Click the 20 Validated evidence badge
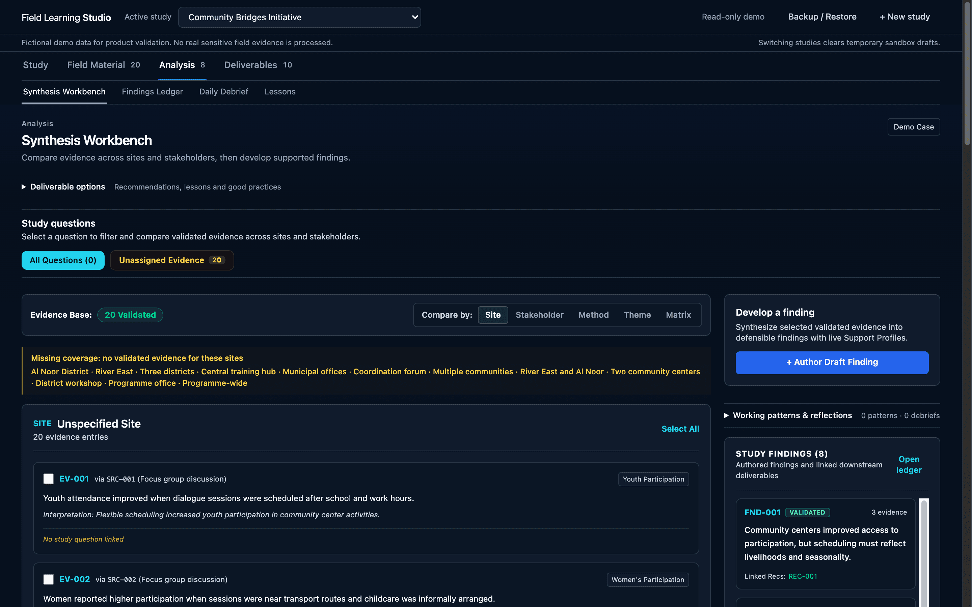Image resolution: width=972 pixels, height=607 pixels. pos(130,315)
